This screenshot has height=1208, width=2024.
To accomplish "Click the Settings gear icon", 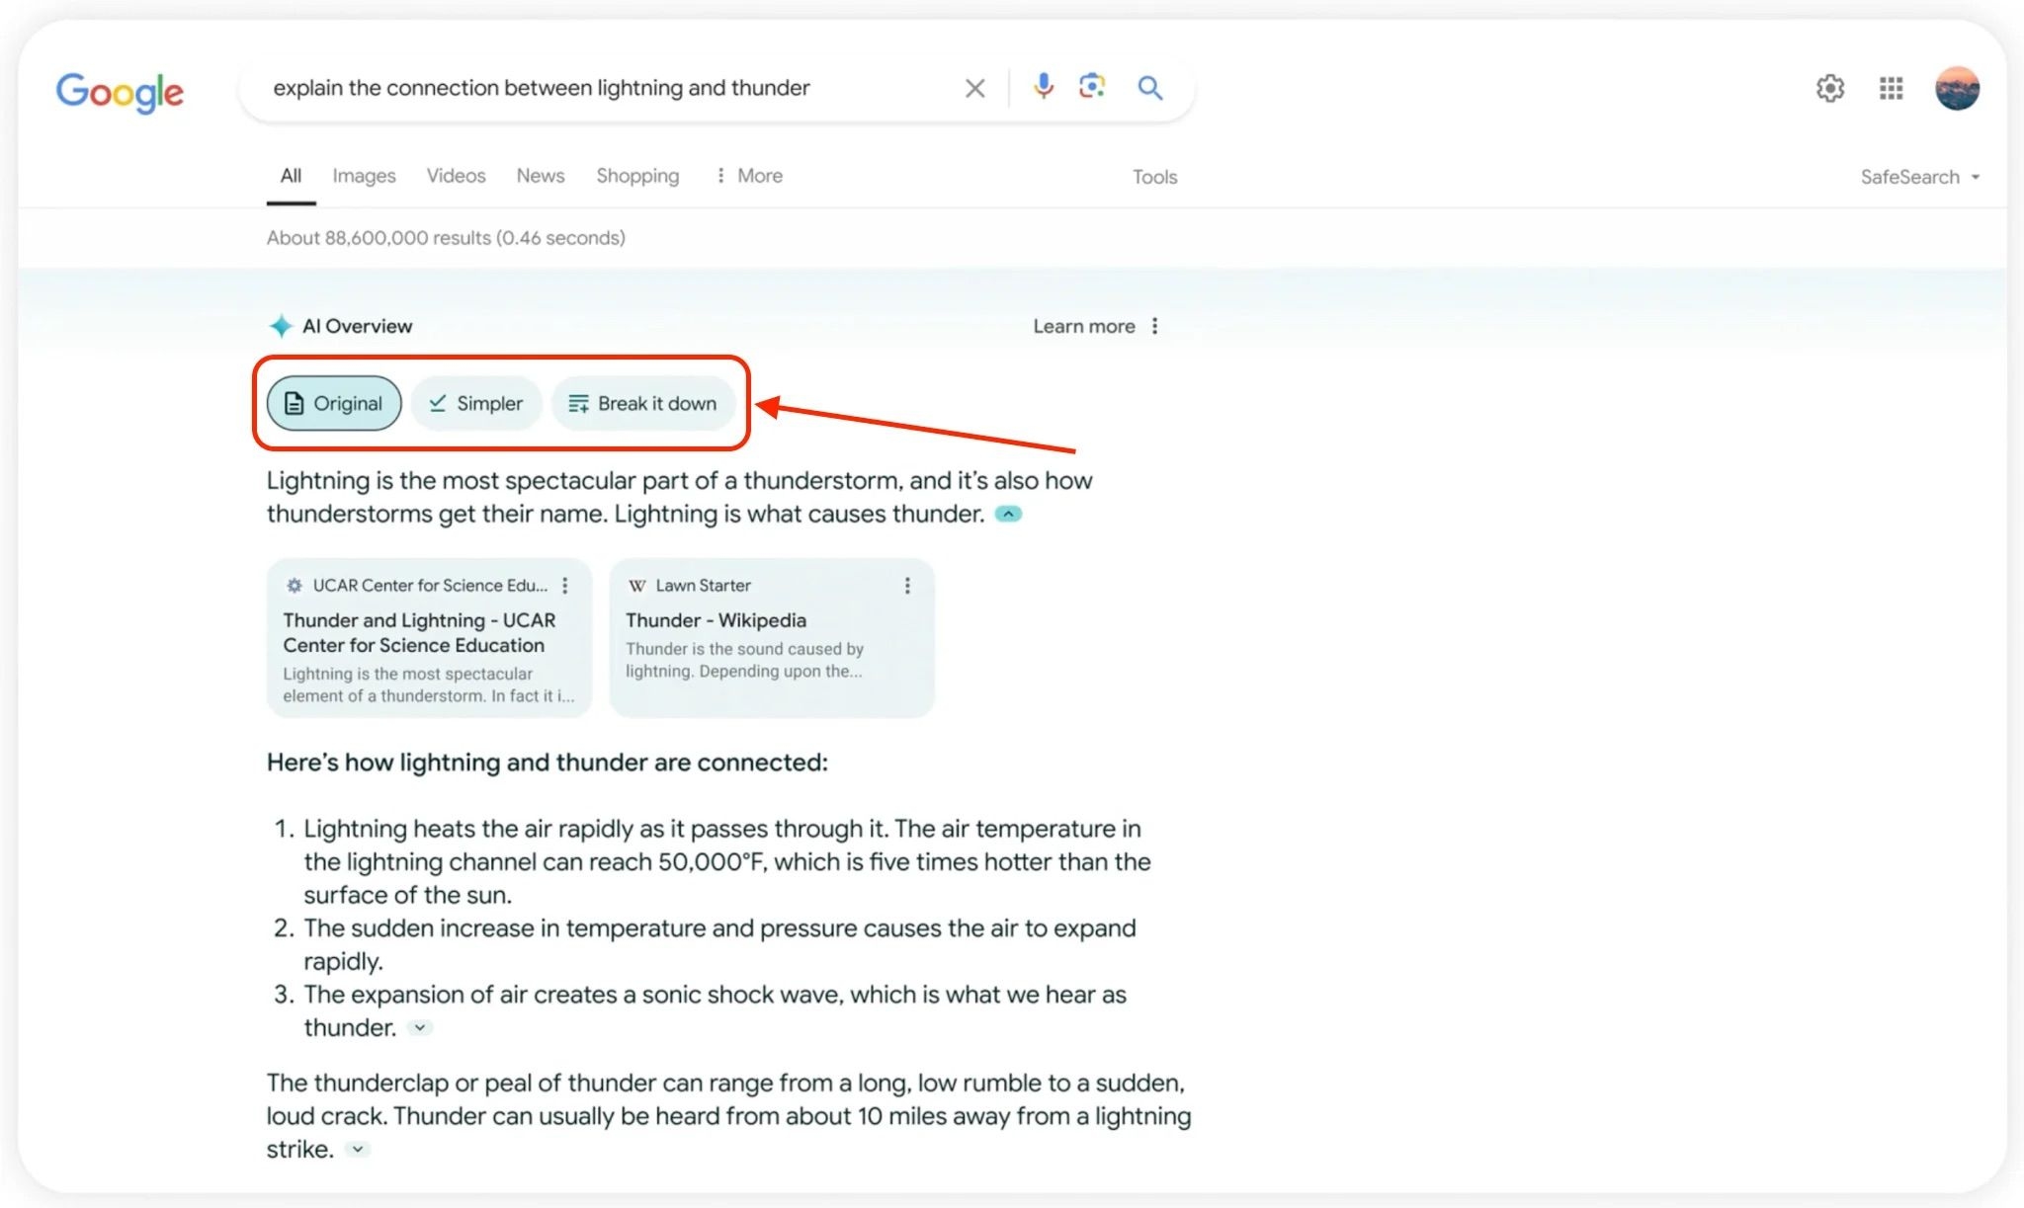I will pyautogui.click(x=1829, y=86).
